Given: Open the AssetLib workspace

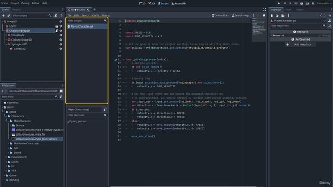Looking at the screenshot, I should click(178, 3).
